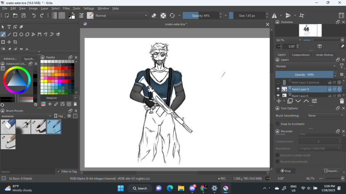346x194 pixels.
Task: Open the layer filter funnel menu
Action: [x=341, y=66]
